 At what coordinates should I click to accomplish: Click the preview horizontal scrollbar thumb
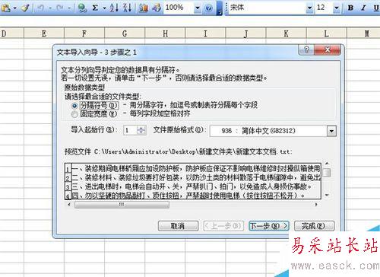122,204
